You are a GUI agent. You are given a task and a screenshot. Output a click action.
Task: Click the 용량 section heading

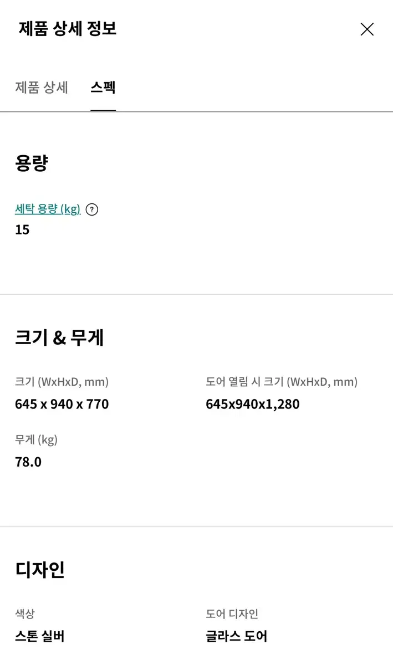pyautogui.click(x=32, y=163)
